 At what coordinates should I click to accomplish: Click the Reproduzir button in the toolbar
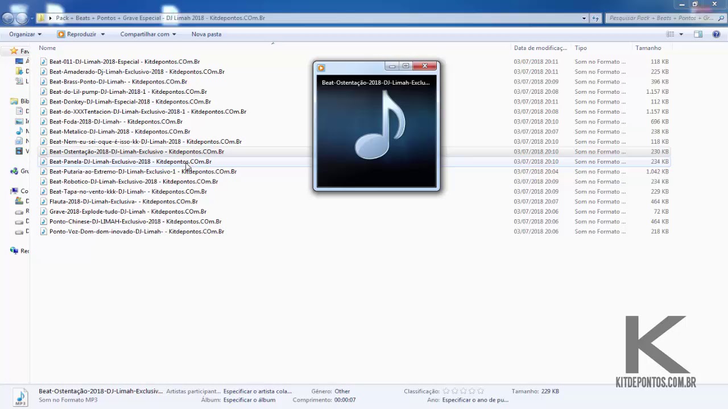pyautogui.click(x=77, y=34)
